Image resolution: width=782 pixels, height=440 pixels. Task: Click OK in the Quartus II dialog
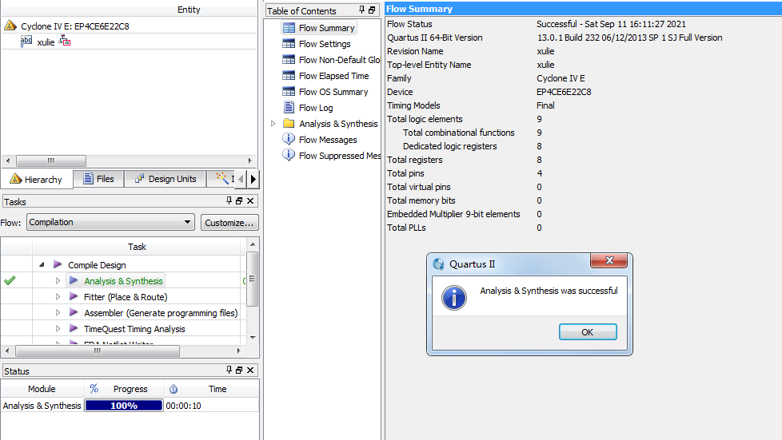point(588,332)
